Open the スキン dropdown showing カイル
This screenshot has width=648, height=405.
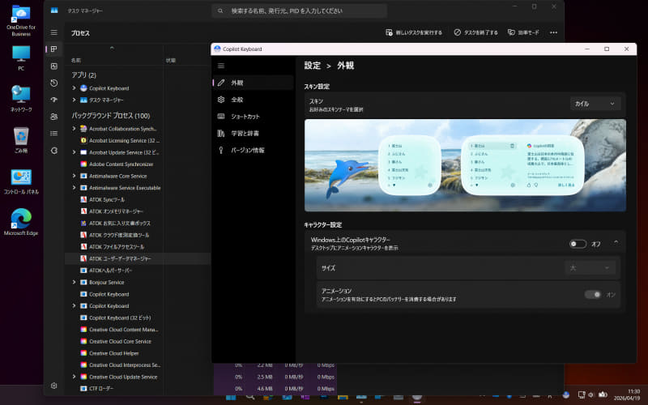click(595, 104)
